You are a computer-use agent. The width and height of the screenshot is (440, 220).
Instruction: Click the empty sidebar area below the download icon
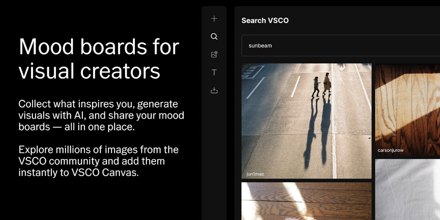214,157
